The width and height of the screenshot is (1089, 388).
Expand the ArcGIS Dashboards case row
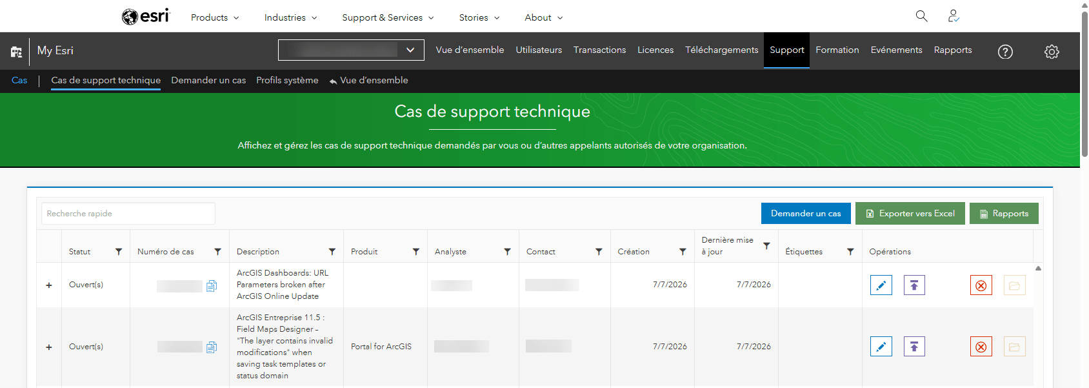(x=49, y=285)
